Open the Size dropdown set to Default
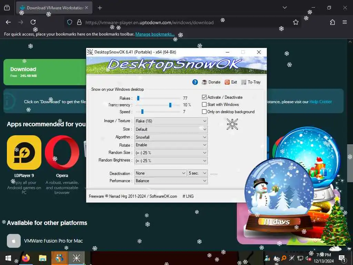 [171, 129]
